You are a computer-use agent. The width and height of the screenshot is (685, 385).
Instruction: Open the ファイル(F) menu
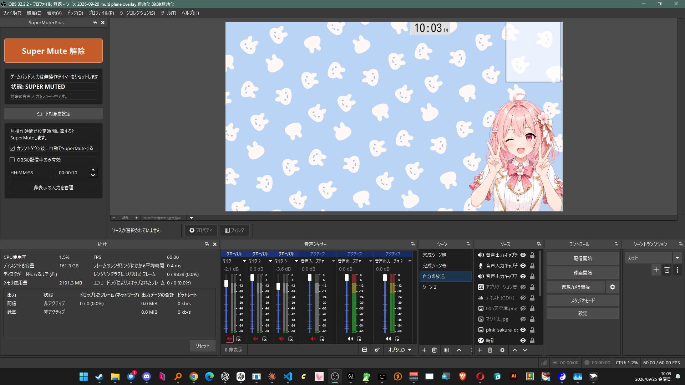(12, 13)
